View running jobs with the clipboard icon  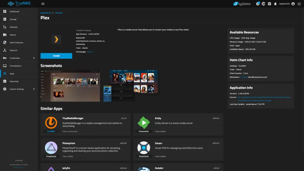click(x=270, y=4)
